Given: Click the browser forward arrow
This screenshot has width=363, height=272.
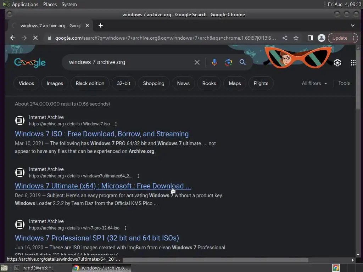Looking at the screenshot, I should [x=24, y=38].
